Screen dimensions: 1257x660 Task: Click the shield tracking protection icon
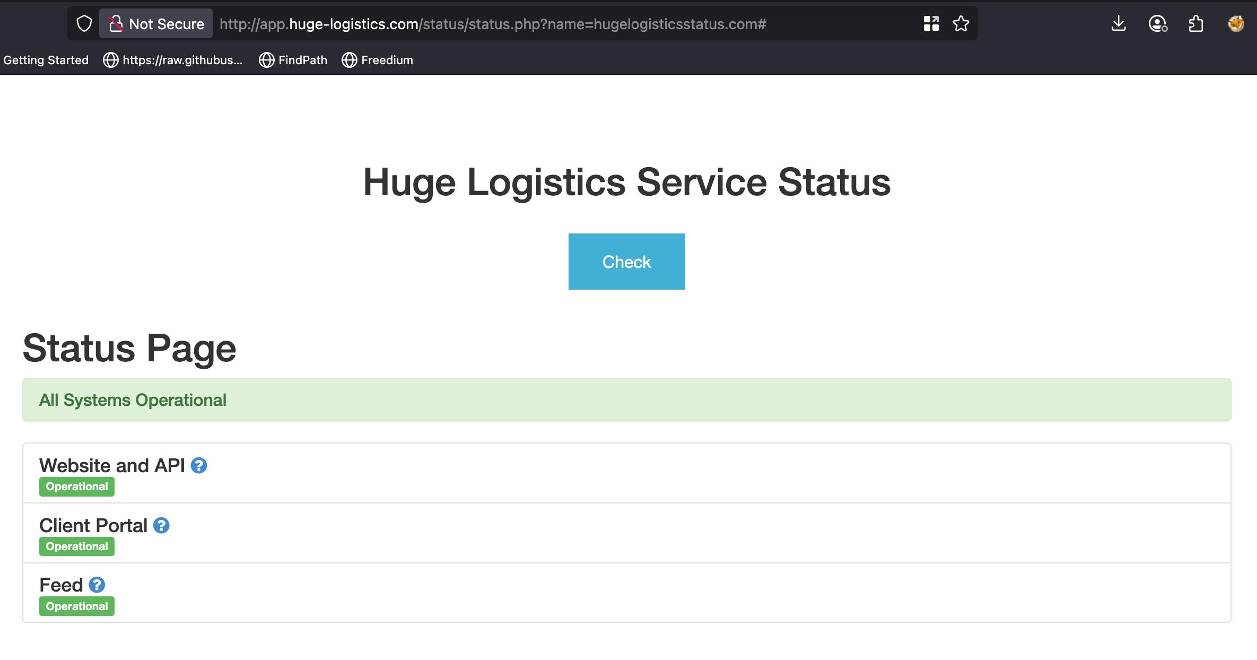coord(84,24)
